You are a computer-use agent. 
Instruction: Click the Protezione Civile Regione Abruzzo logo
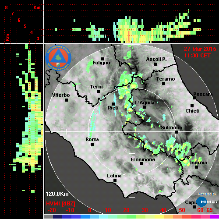pos(58,58)
